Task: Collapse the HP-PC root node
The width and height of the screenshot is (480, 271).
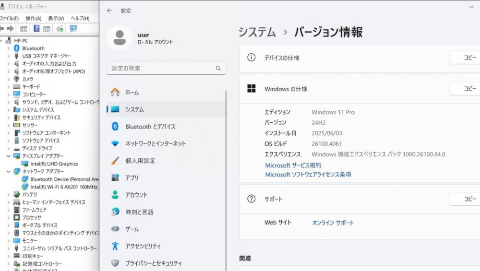Action: pyautogui.click(x=1, y=40)
